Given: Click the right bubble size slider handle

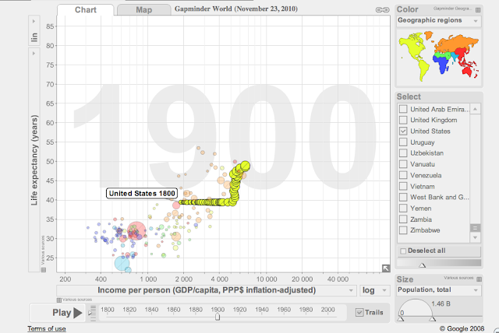Looking at the screenshot, I should point(432,319).
